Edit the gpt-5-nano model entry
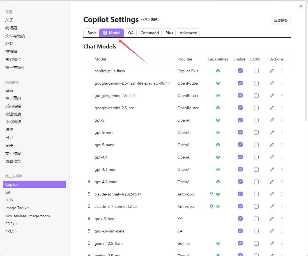308x256 pixels. click(x=272, y=145)
